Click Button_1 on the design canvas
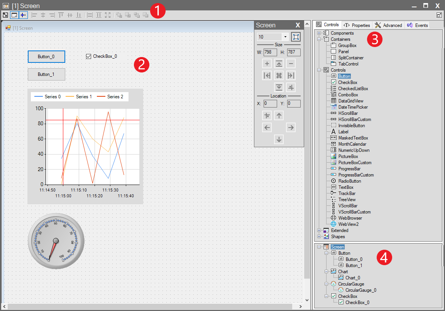This screenshot has height=311, width=445. [46, 74]
